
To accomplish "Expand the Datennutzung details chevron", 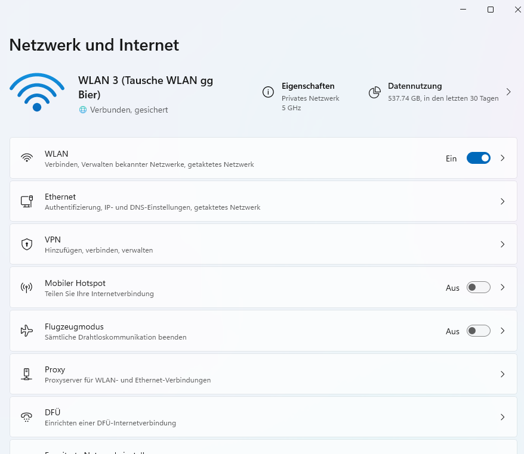I will tap(508, 92).
